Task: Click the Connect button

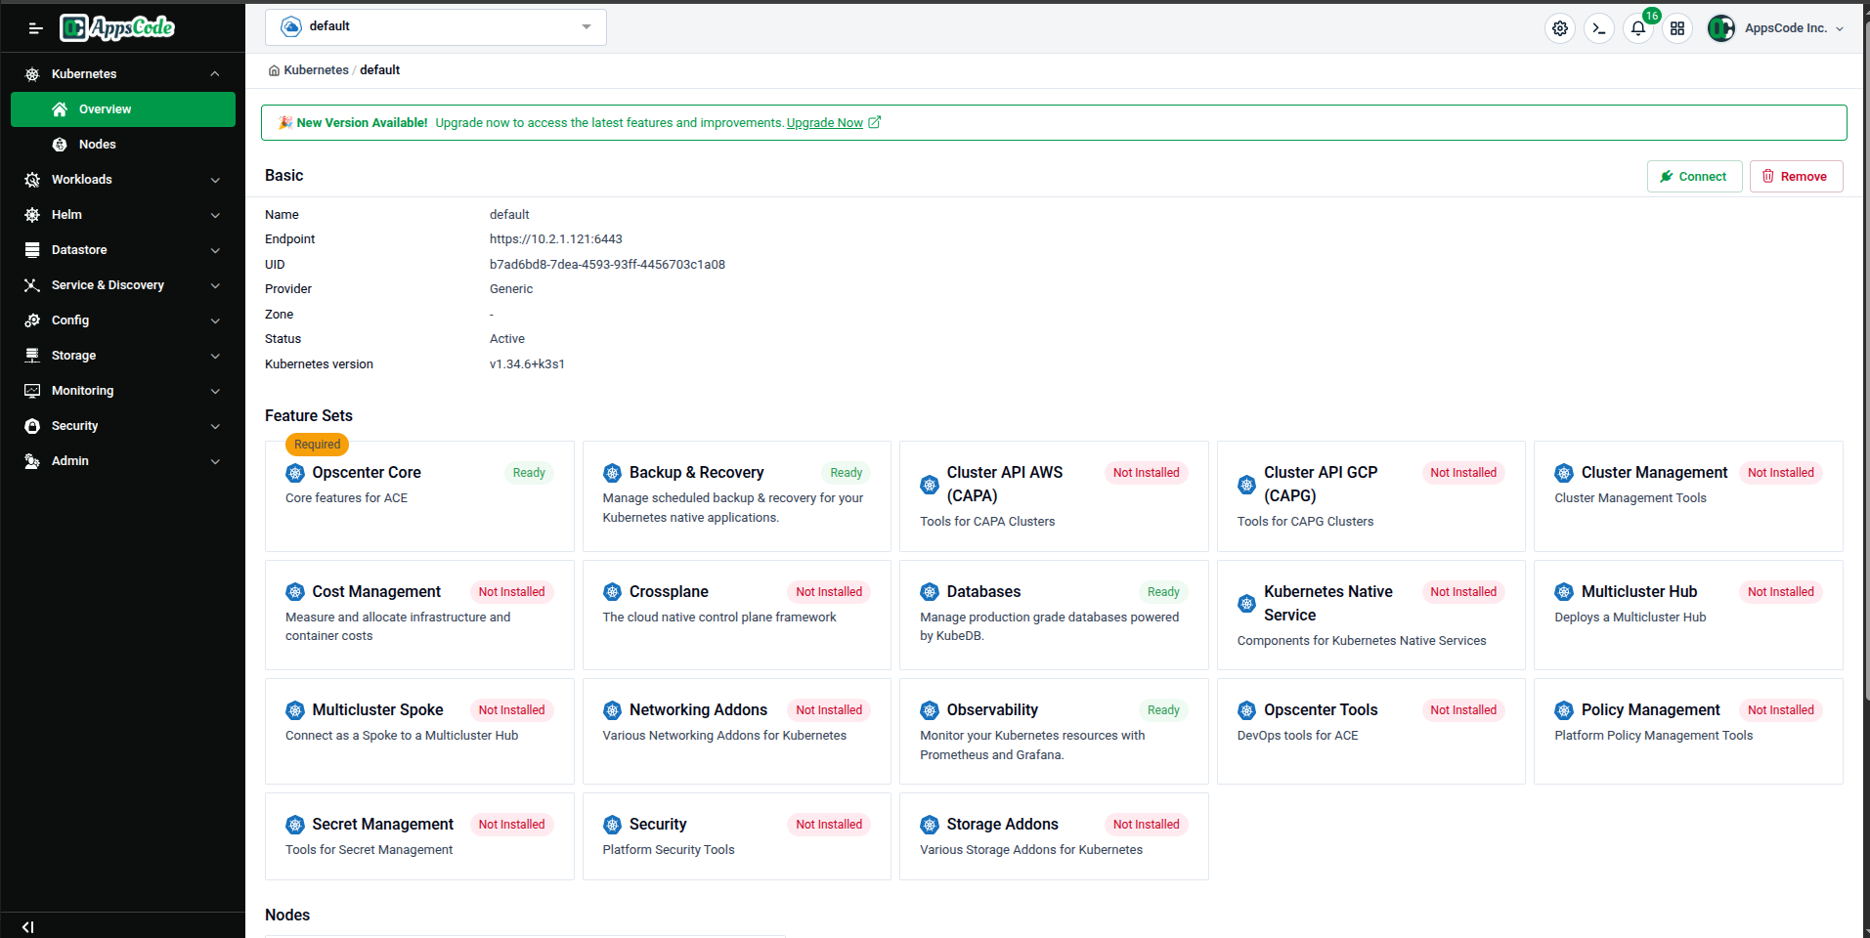Action: point(1694,176)
